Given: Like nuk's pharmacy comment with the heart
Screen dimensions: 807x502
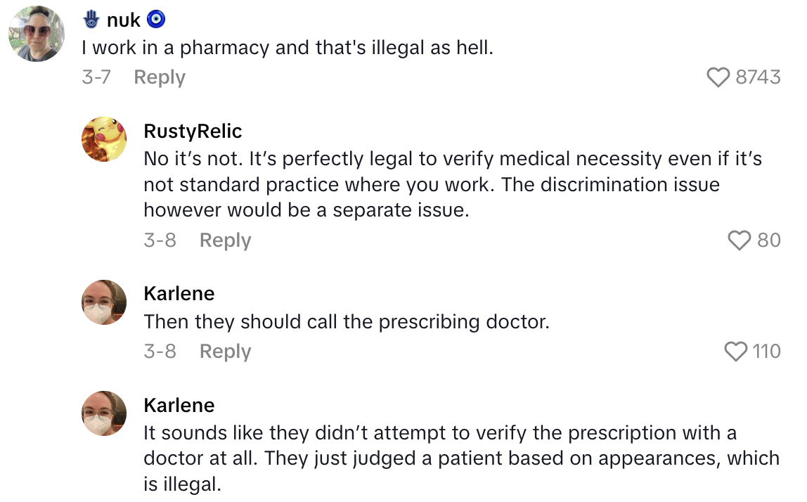Looking at the screenshot, I should coord(718,77).
